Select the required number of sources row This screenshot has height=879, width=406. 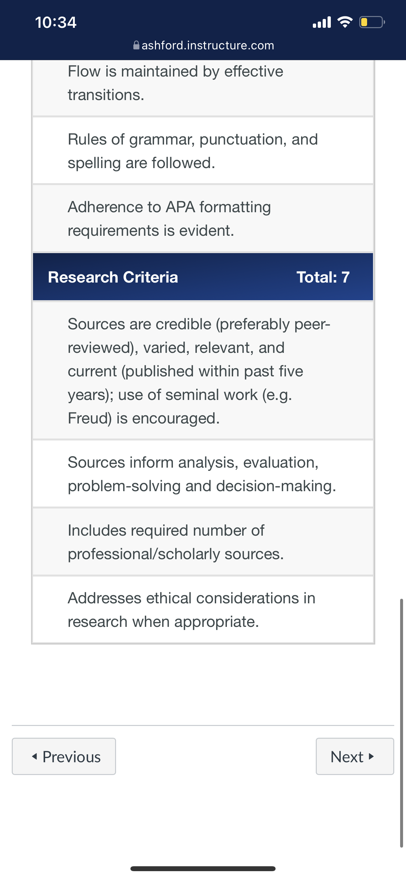203,542
